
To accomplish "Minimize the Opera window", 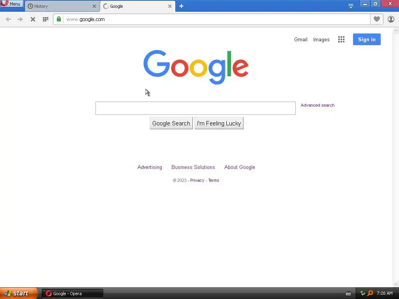I will pos(365,4).
